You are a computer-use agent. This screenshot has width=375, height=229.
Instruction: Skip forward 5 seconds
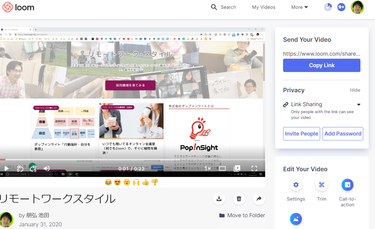[x=33, y=168]
